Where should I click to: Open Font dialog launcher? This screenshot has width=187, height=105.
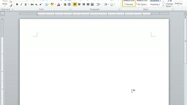[70, 9]
